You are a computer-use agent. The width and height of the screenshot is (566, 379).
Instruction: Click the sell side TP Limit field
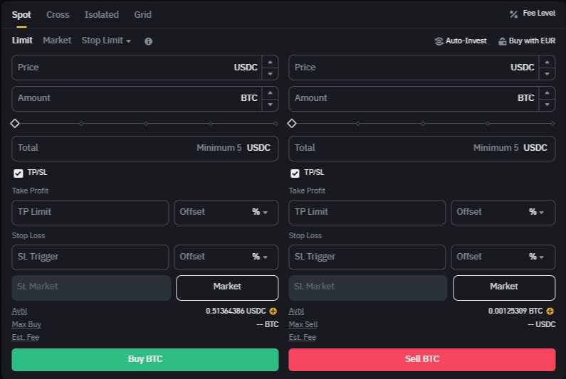367,212
